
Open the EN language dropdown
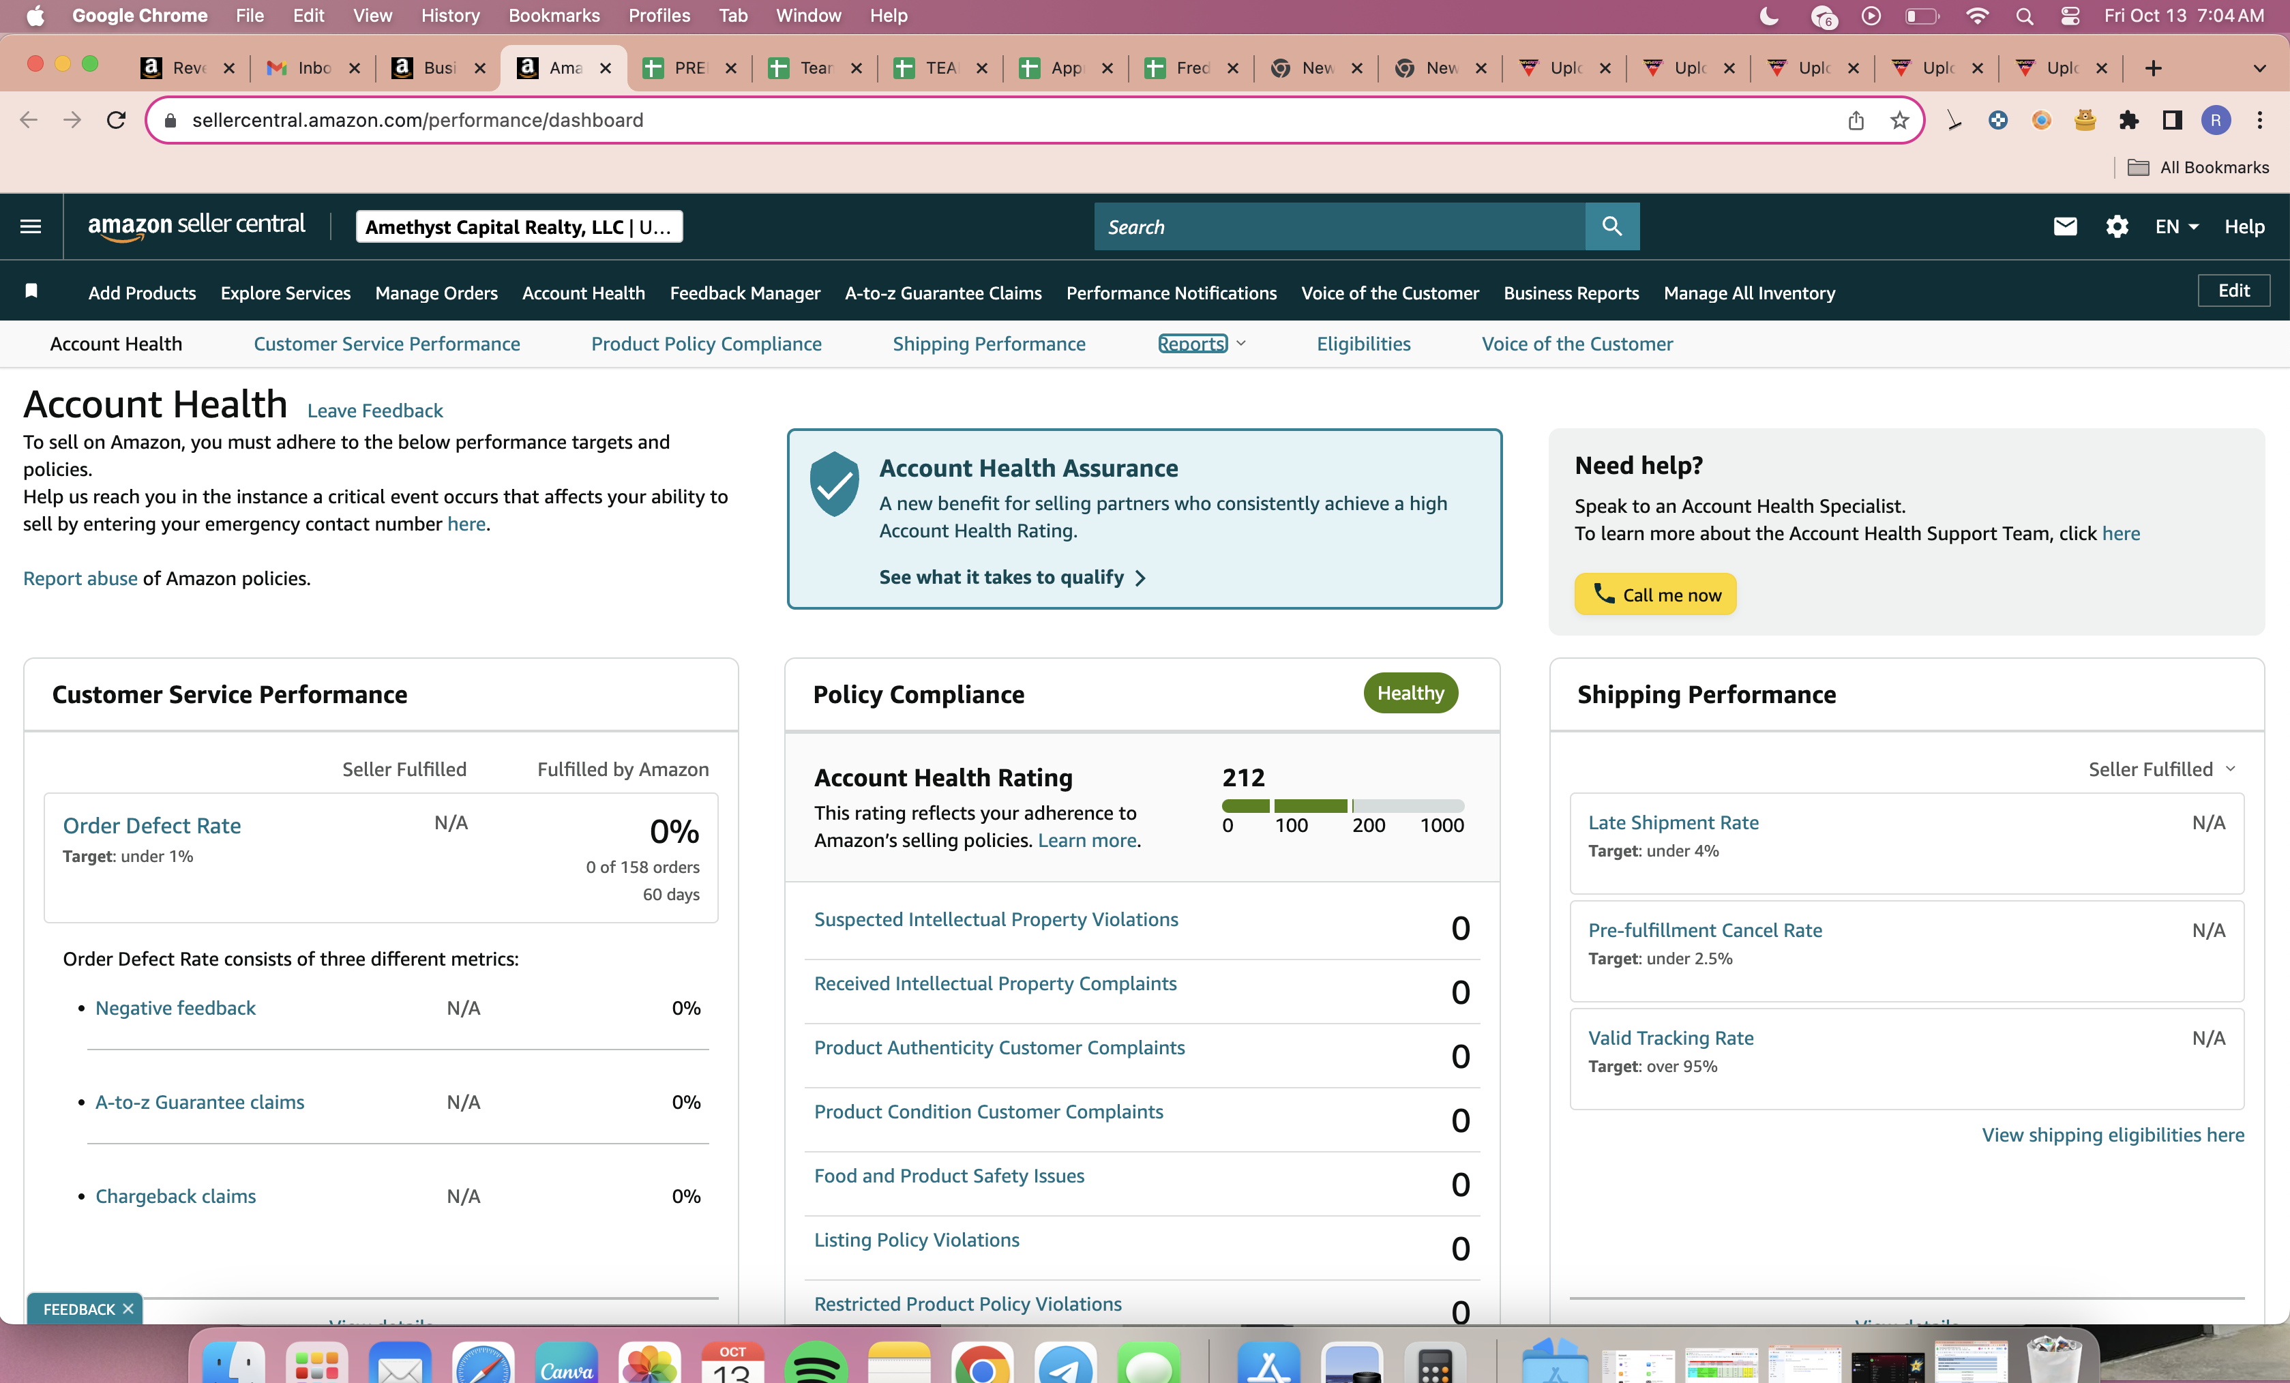(2177, 227)
